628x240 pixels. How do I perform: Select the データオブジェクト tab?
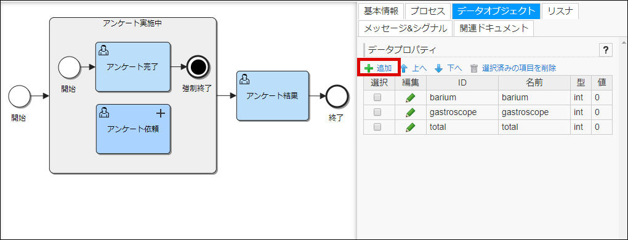coord(496,11)
